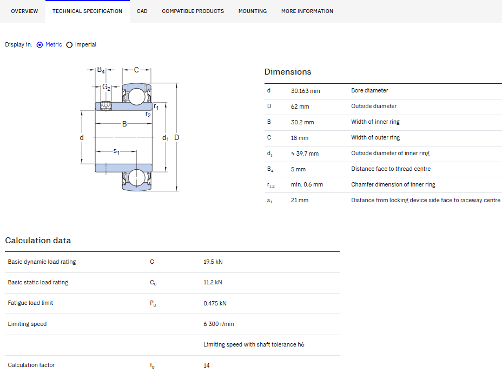Click the Calculation factor label
Image resolution: width=502 pixels, height=373 pixels.
point(31,365)
